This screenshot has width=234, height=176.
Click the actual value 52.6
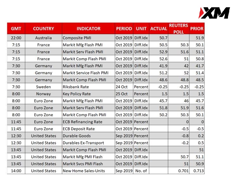[x=159, y=59]
